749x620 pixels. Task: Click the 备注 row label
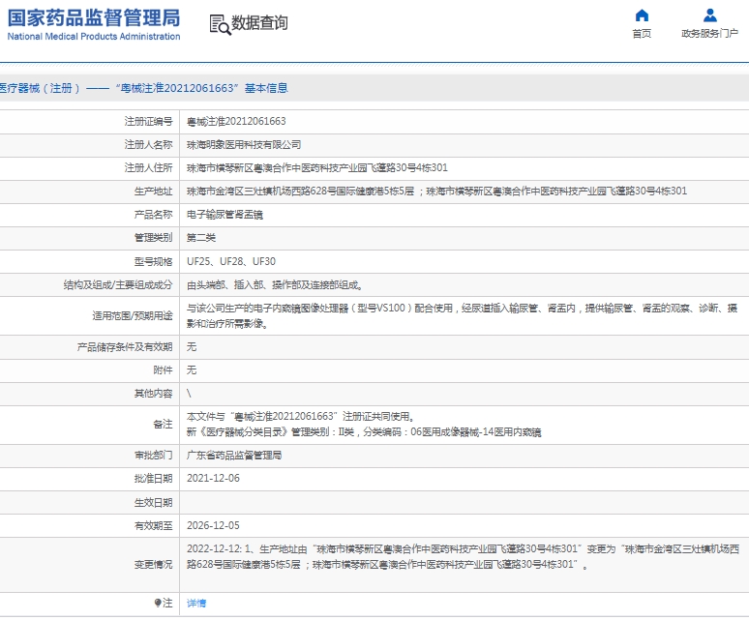[x=163, y=424]
